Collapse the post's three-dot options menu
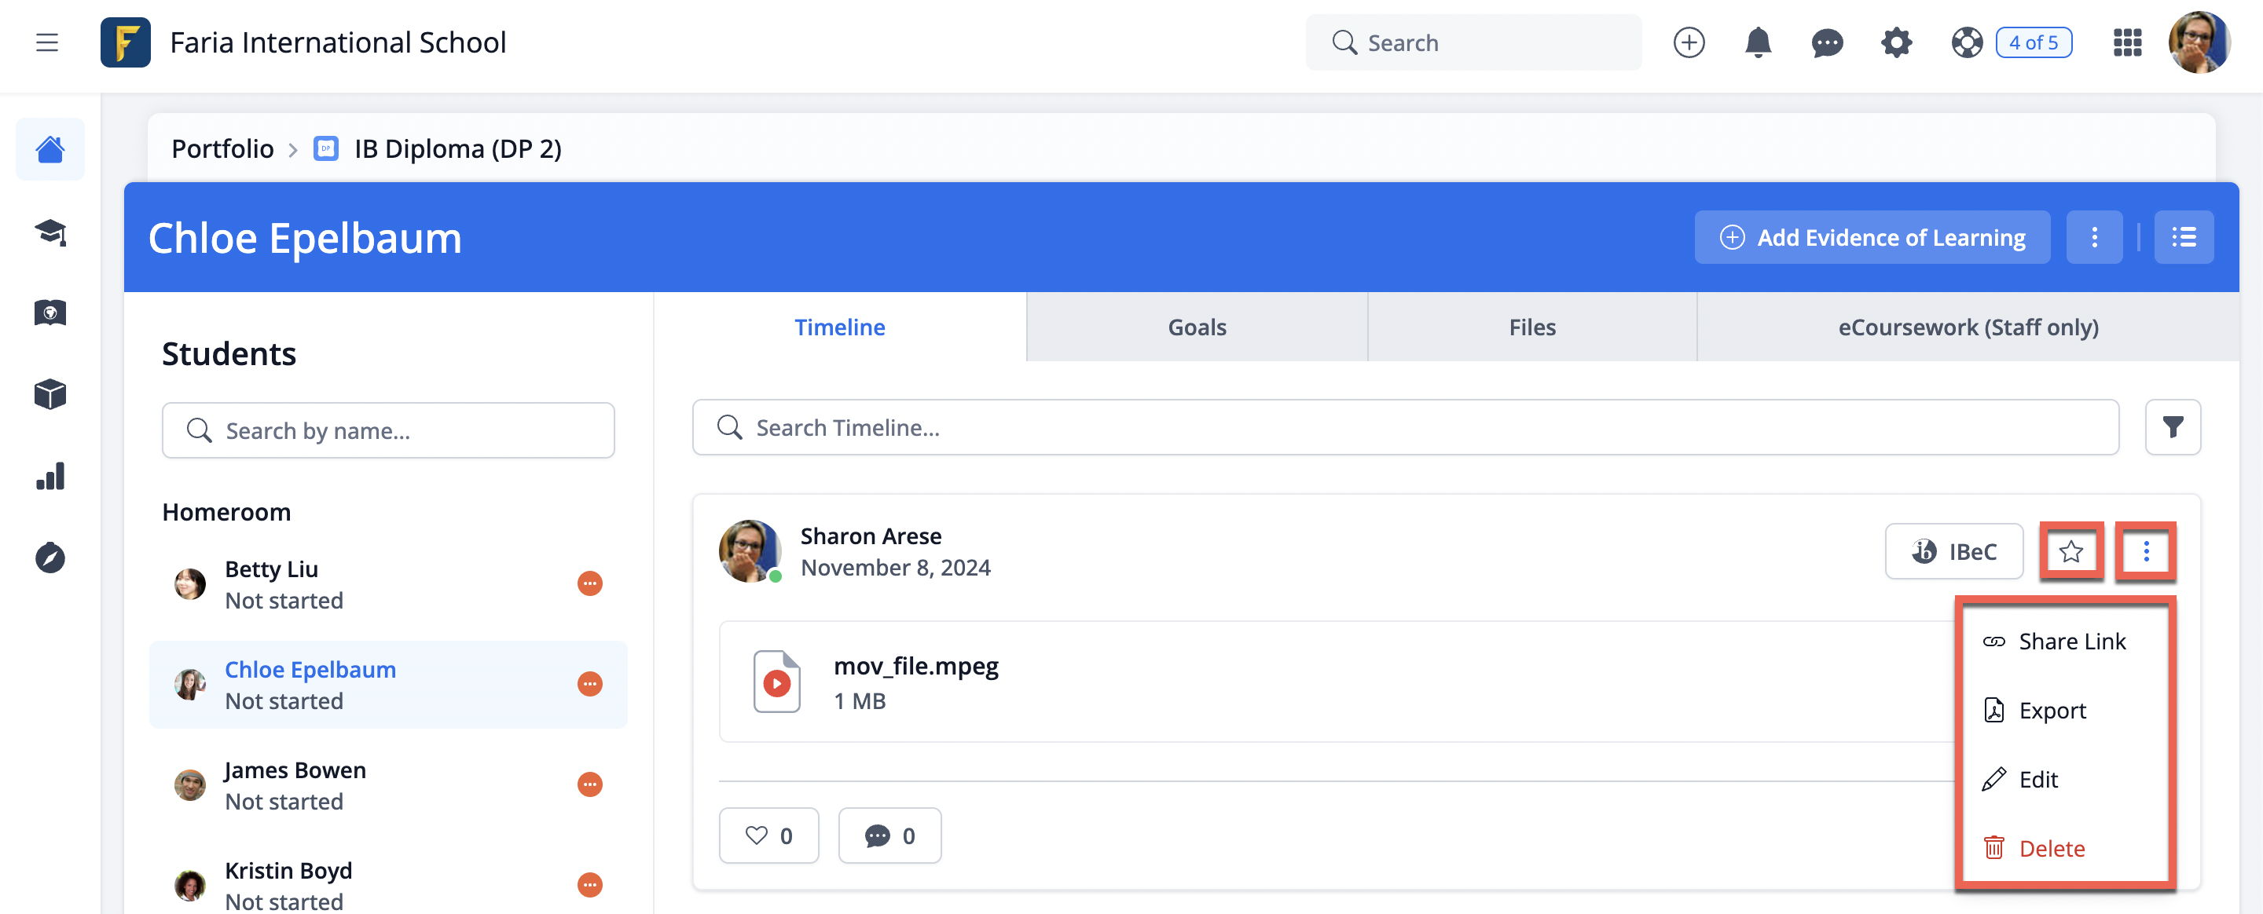The width and height of the screenshot is (2263, 914). pyautogui.click(x=2145, y=551)
